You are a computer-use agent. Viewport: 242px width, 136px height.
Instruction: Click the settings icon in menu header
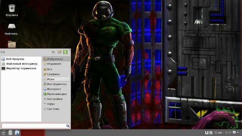pyautogui.click(x=53, y=52)
